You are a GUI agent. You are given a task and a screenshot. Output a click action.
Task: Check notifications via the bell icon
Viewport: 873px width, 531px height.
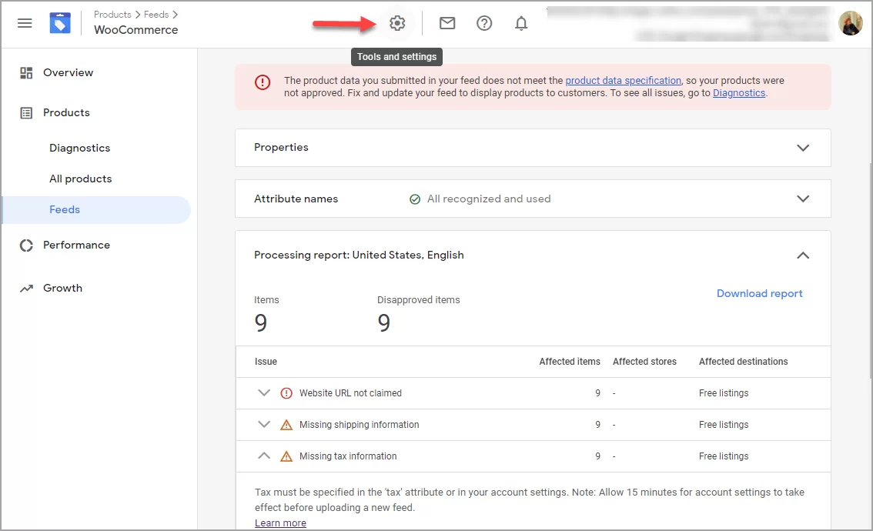(x=520, y=23)
